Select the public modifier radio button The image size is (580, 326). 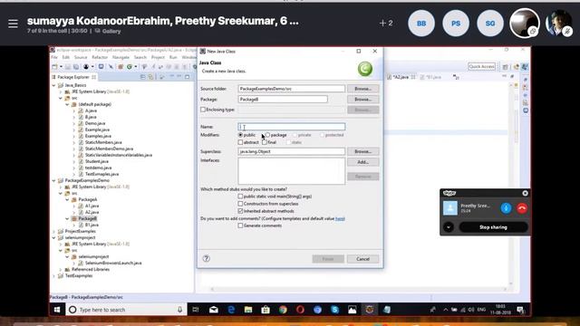(240, 135)
